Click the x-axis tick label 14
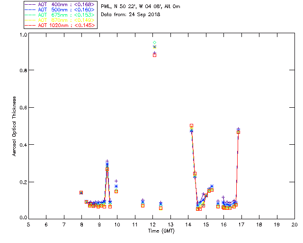This screenshot has height=243, width=303. [x=188, y=224]
